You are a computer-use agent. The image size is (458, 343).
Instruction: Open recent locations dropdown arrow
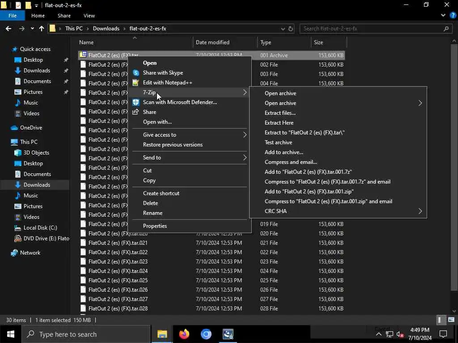point(32,29)
